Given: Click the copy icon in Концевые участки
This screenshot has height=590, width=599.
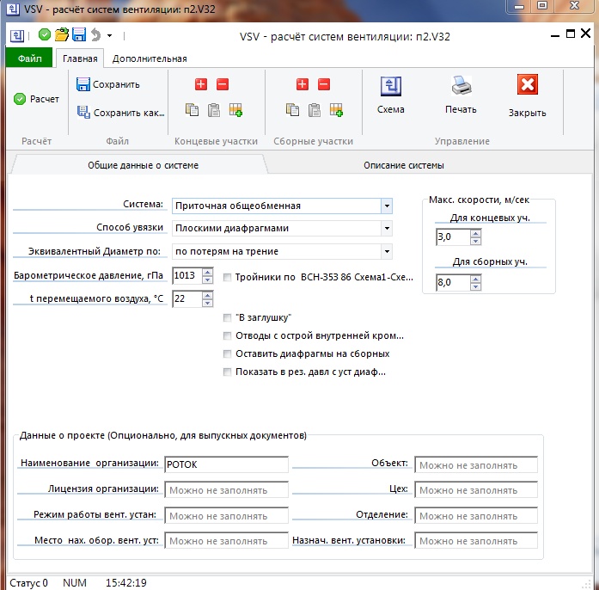Looking at the screenshot, I should 192,110.
